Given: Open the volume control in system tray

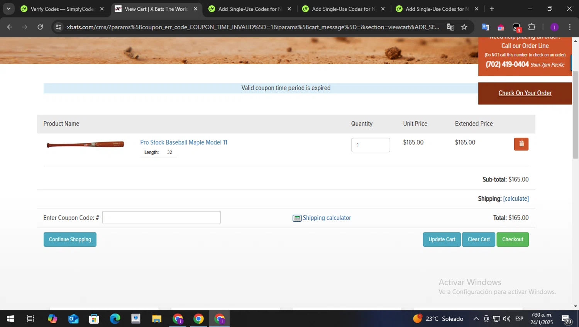Looking at the screenshot, I should (x=507, y=319).
